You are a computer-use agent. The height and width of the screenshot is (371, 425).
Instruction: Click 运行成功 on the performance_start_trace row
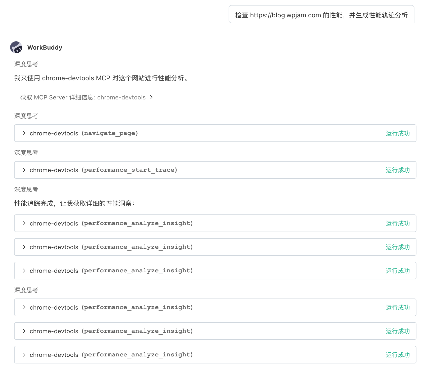tap(397, 170)
